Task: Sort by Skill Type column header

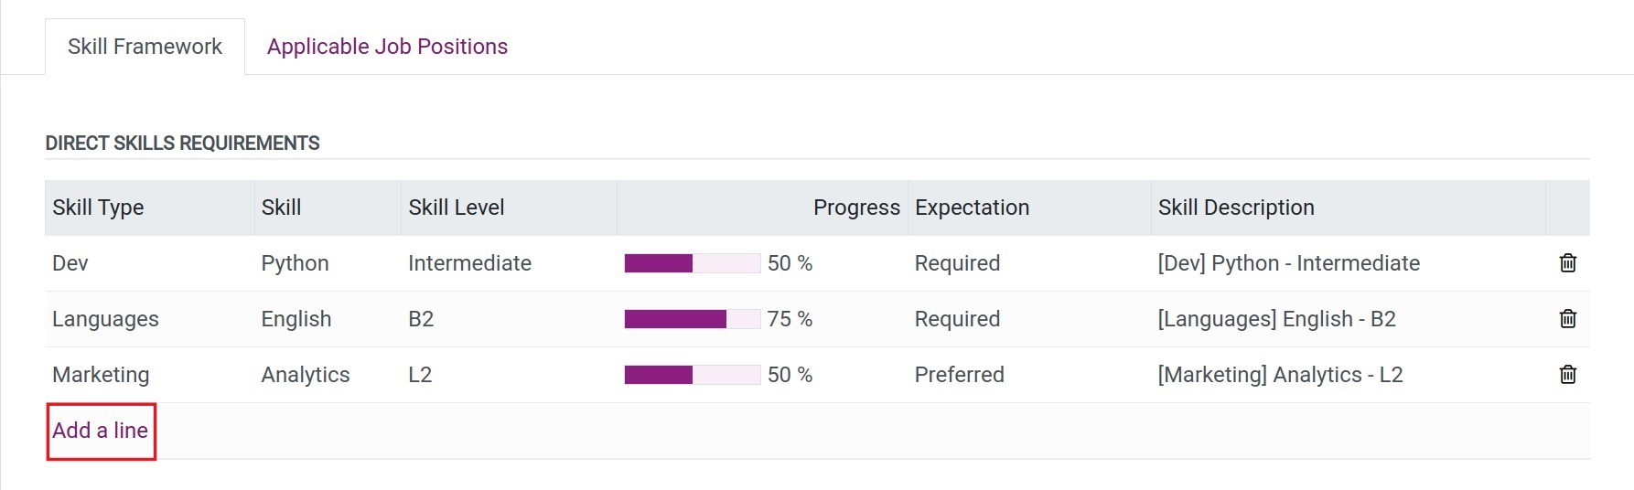Action: coord(98,208)
